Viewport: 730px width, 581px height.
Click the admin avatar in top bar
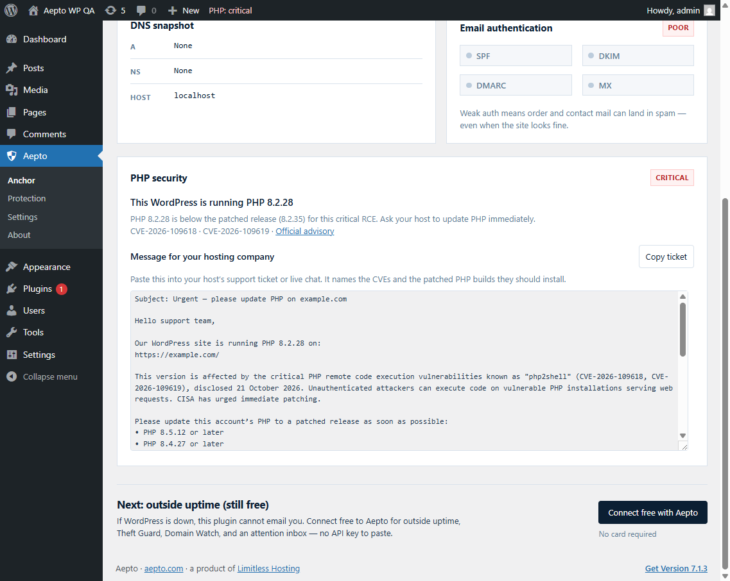tap(709, 10)
